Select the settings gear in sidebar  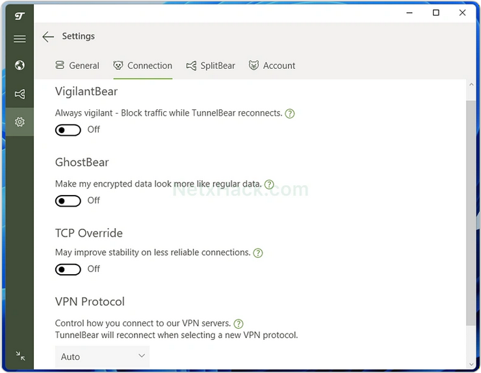[x=19, y=122]
